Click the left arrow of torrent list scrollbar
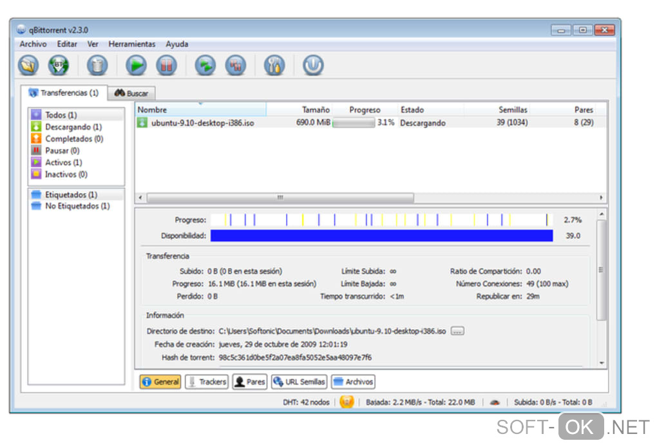 pyautogui.click(x=140, y=198)
